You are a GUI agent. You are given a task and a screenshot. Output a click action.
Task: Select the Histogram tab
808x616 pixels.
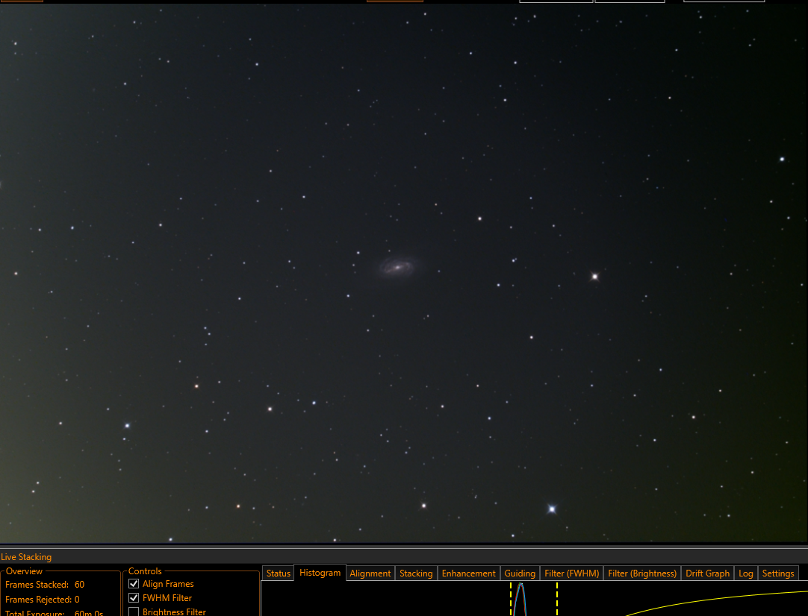point(320,573)
